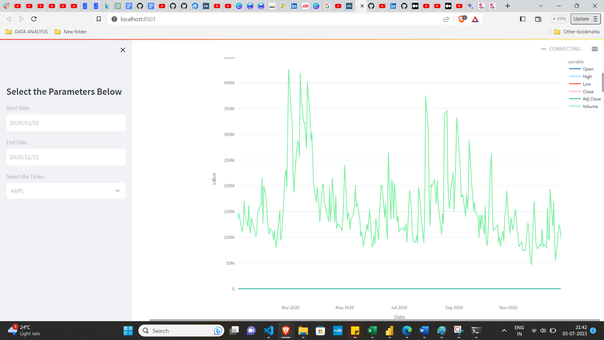Enable the VPN from the toolbar
Image resolution: width=604 pixels, height=340 pixels.
coord(559,19)
